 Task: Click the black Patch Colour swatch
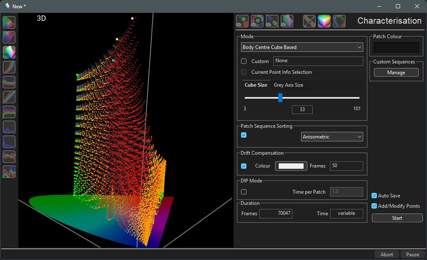coord(396,47)
